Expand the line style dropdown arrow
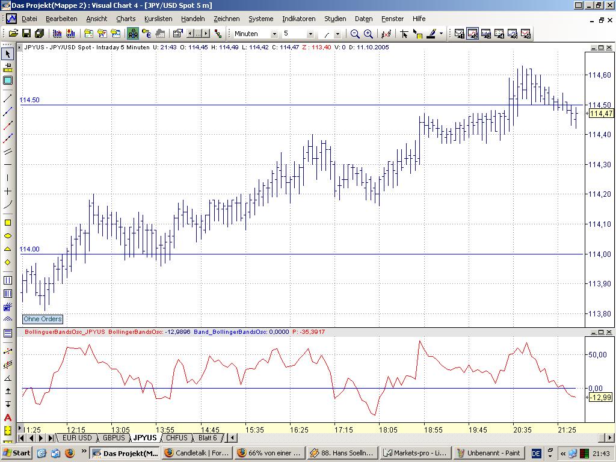This screenshot has width=616, height=462. pos(337,34)
